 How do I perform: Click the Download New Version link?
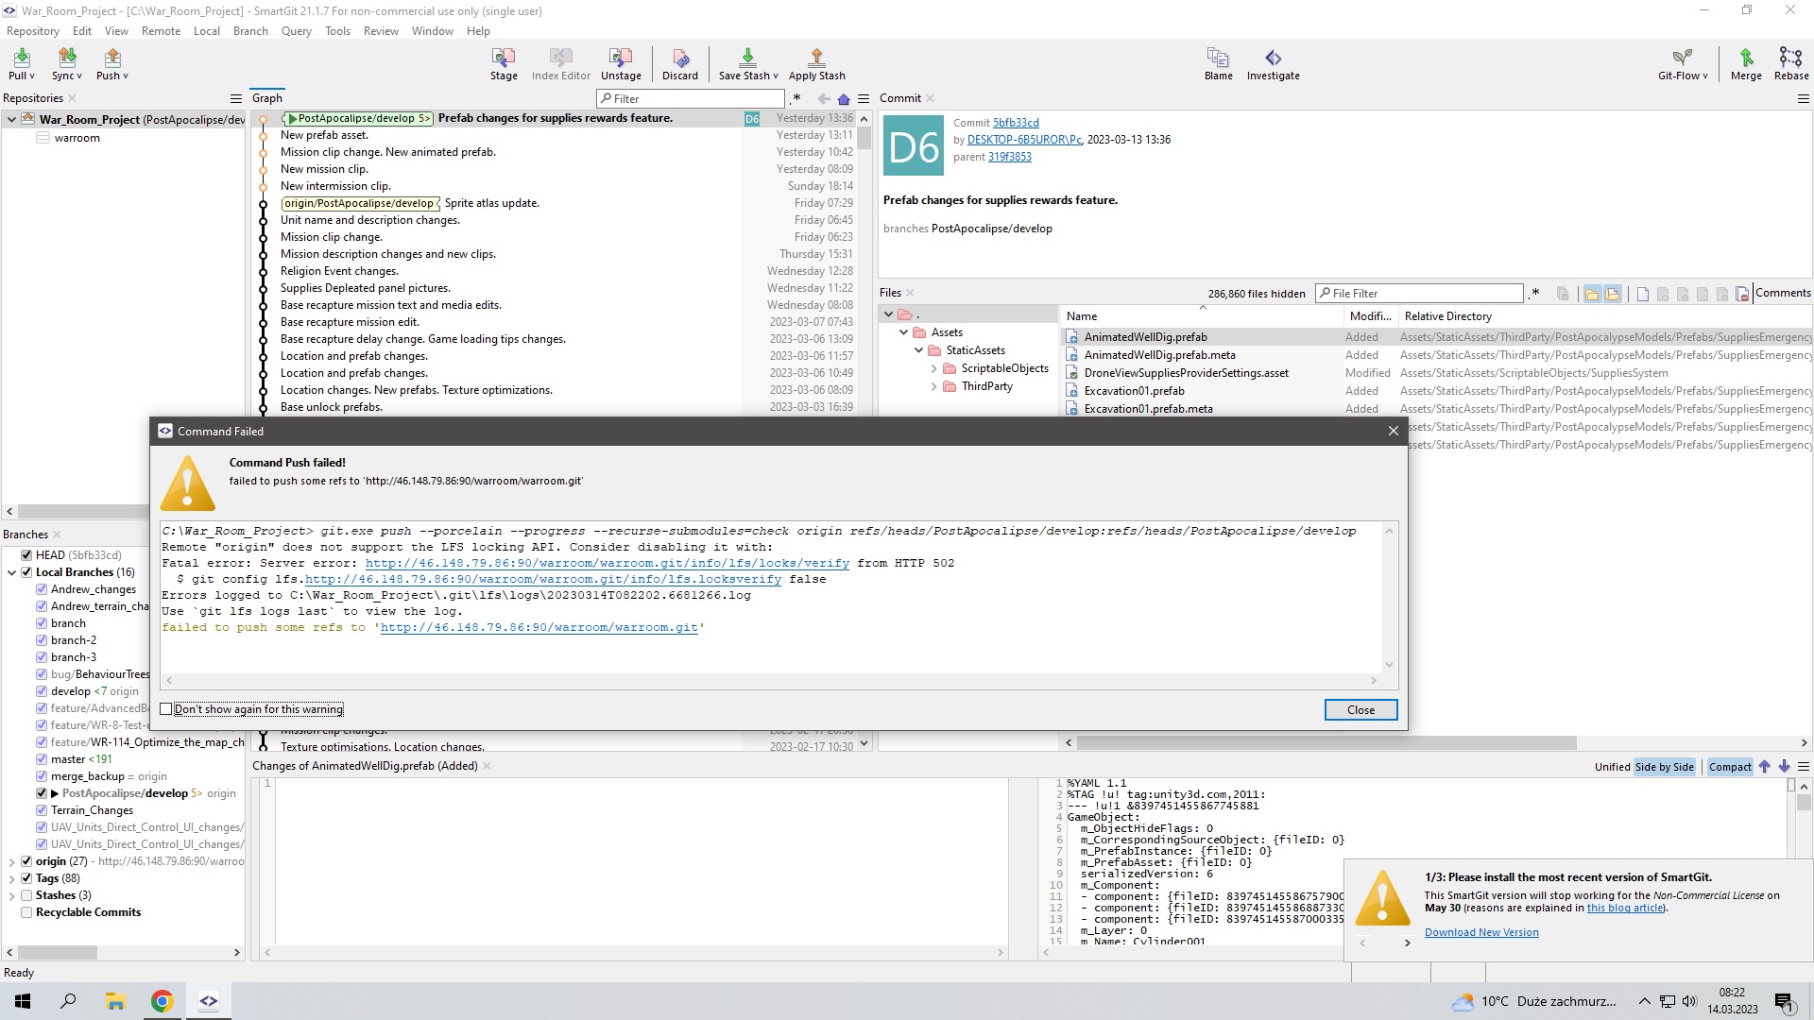point(1480,932)
